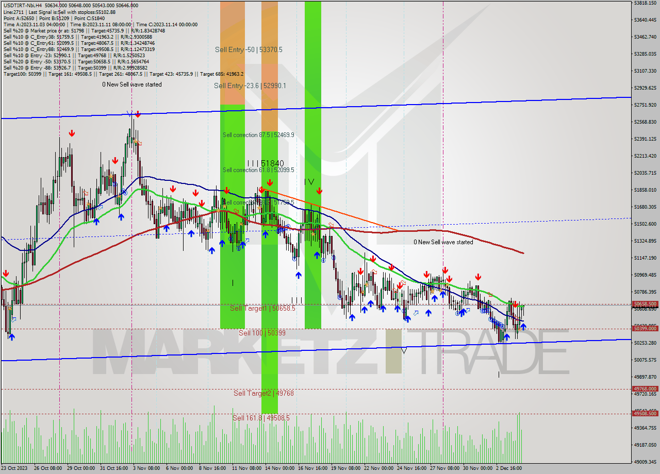Viewport: 660px width, 474px height.
Task: Click the '29 Oct 00:00' date label
Action: (80, 468)
